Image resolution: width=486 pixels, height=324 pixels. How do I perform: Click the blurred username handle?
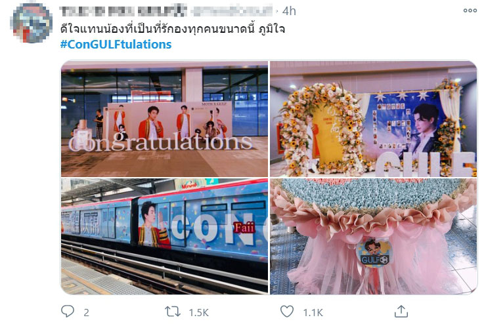click(232, 10)
